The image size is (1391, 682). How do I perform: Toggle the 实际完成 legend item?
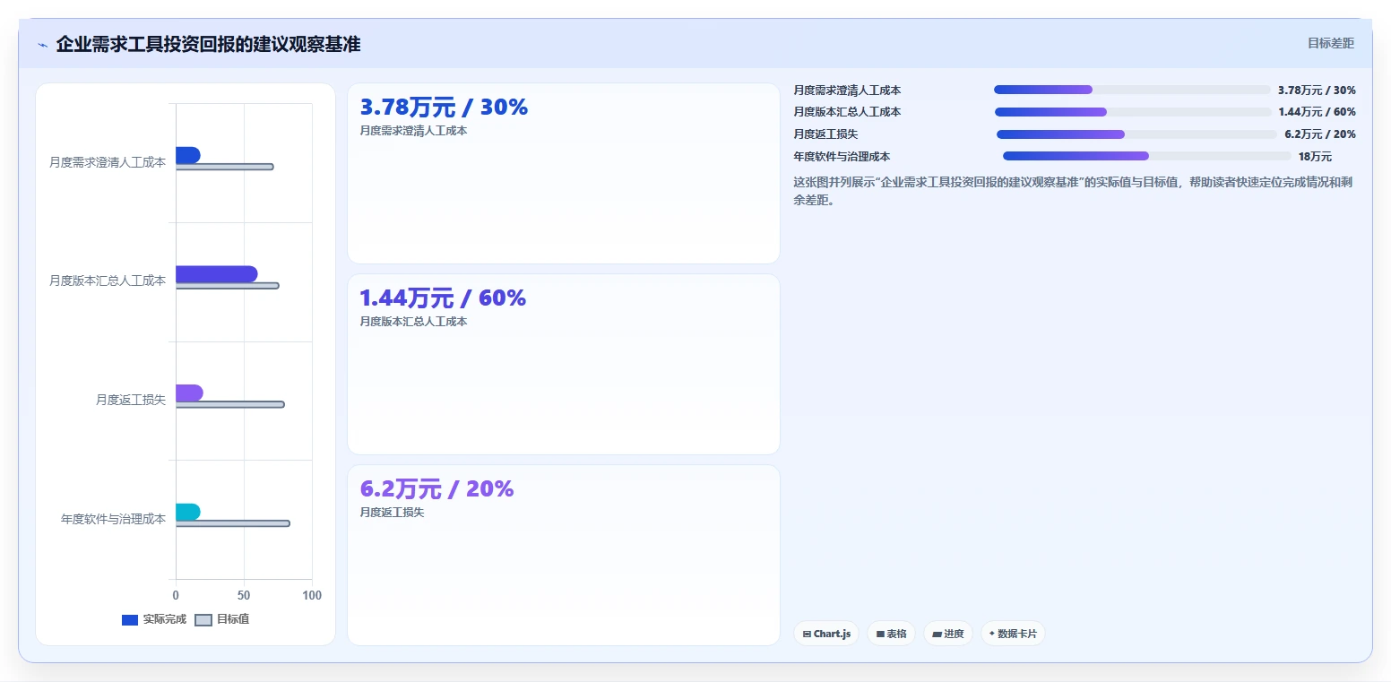pyautogui.click(x=154, y=619)
